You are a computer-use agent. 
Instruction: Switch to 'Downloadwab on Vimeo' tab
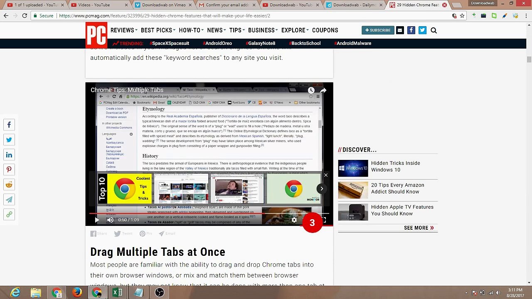163,5
